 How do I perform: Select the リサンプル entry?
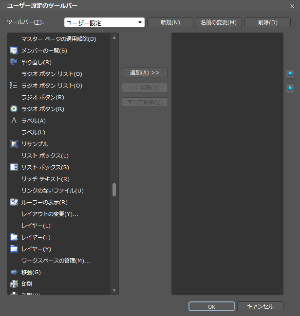pos(59,144)
